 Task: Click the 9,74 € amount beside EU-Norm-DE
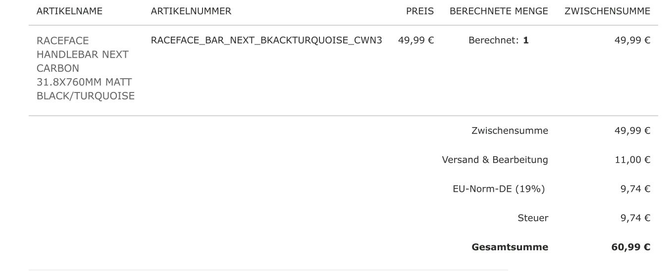tap(635, 189)
